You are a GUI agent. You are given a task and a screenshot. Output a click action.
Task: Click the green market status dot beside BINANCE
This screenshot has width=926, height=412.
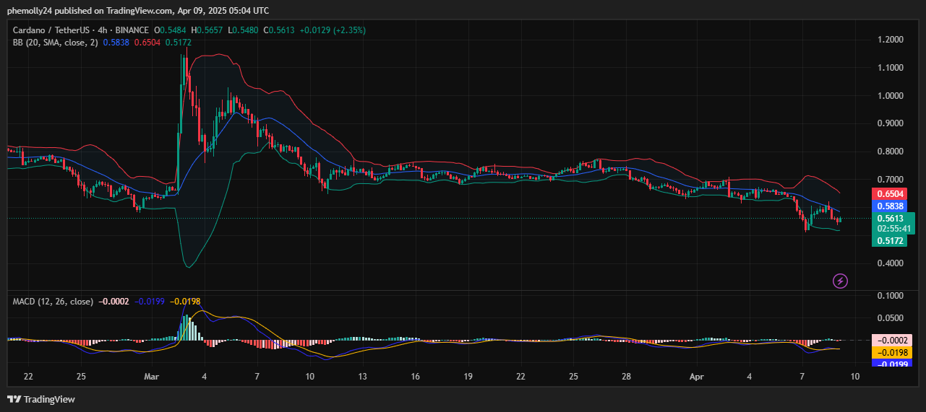150,30
